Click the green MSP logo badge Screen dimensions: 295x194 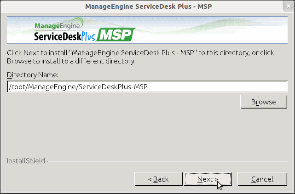pos(117,35)
